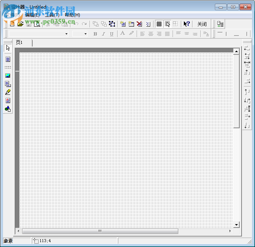The width and height of the screenshot is (255, 247).
Task: Align text to middle vertically
Action: pos(187,34)
